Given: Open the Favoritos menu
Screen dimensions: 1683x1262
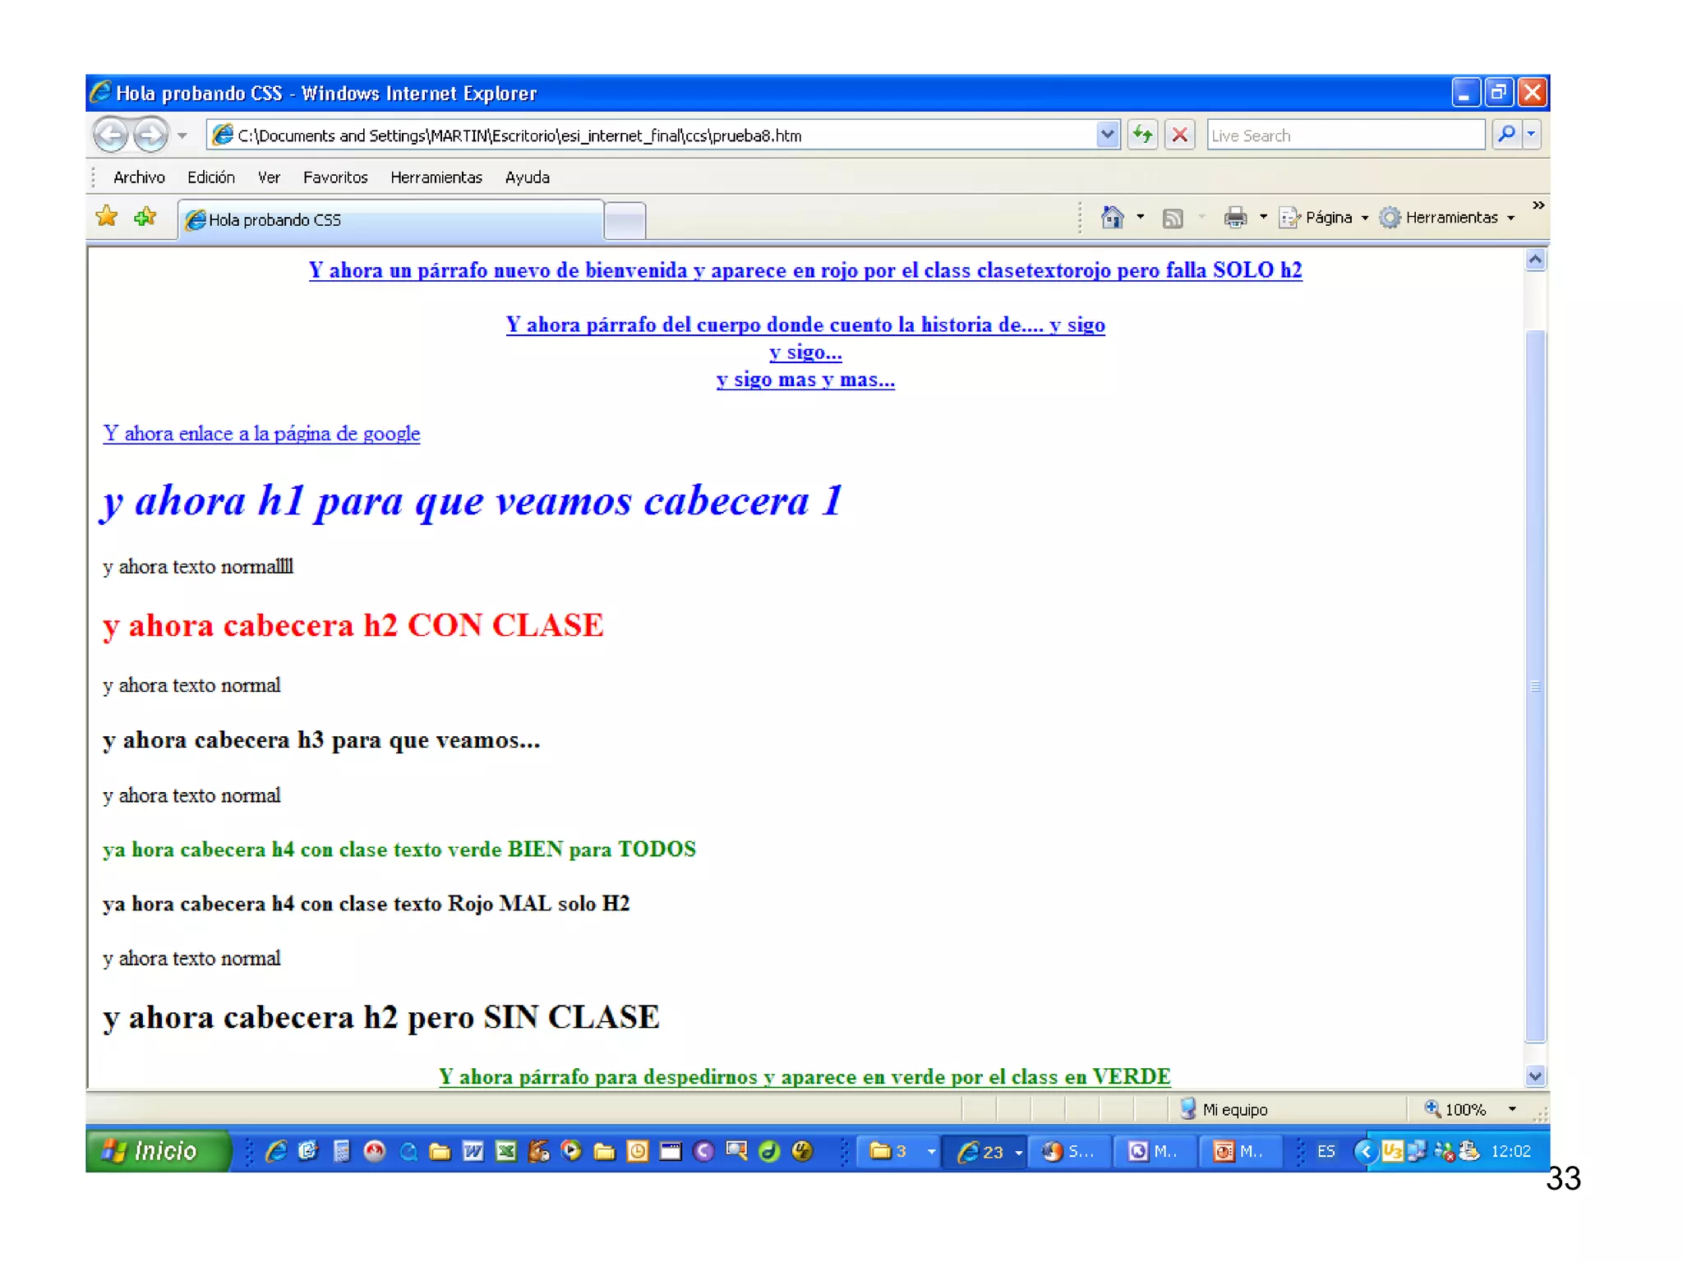Looking at the screenshot, I should (335, 177).
